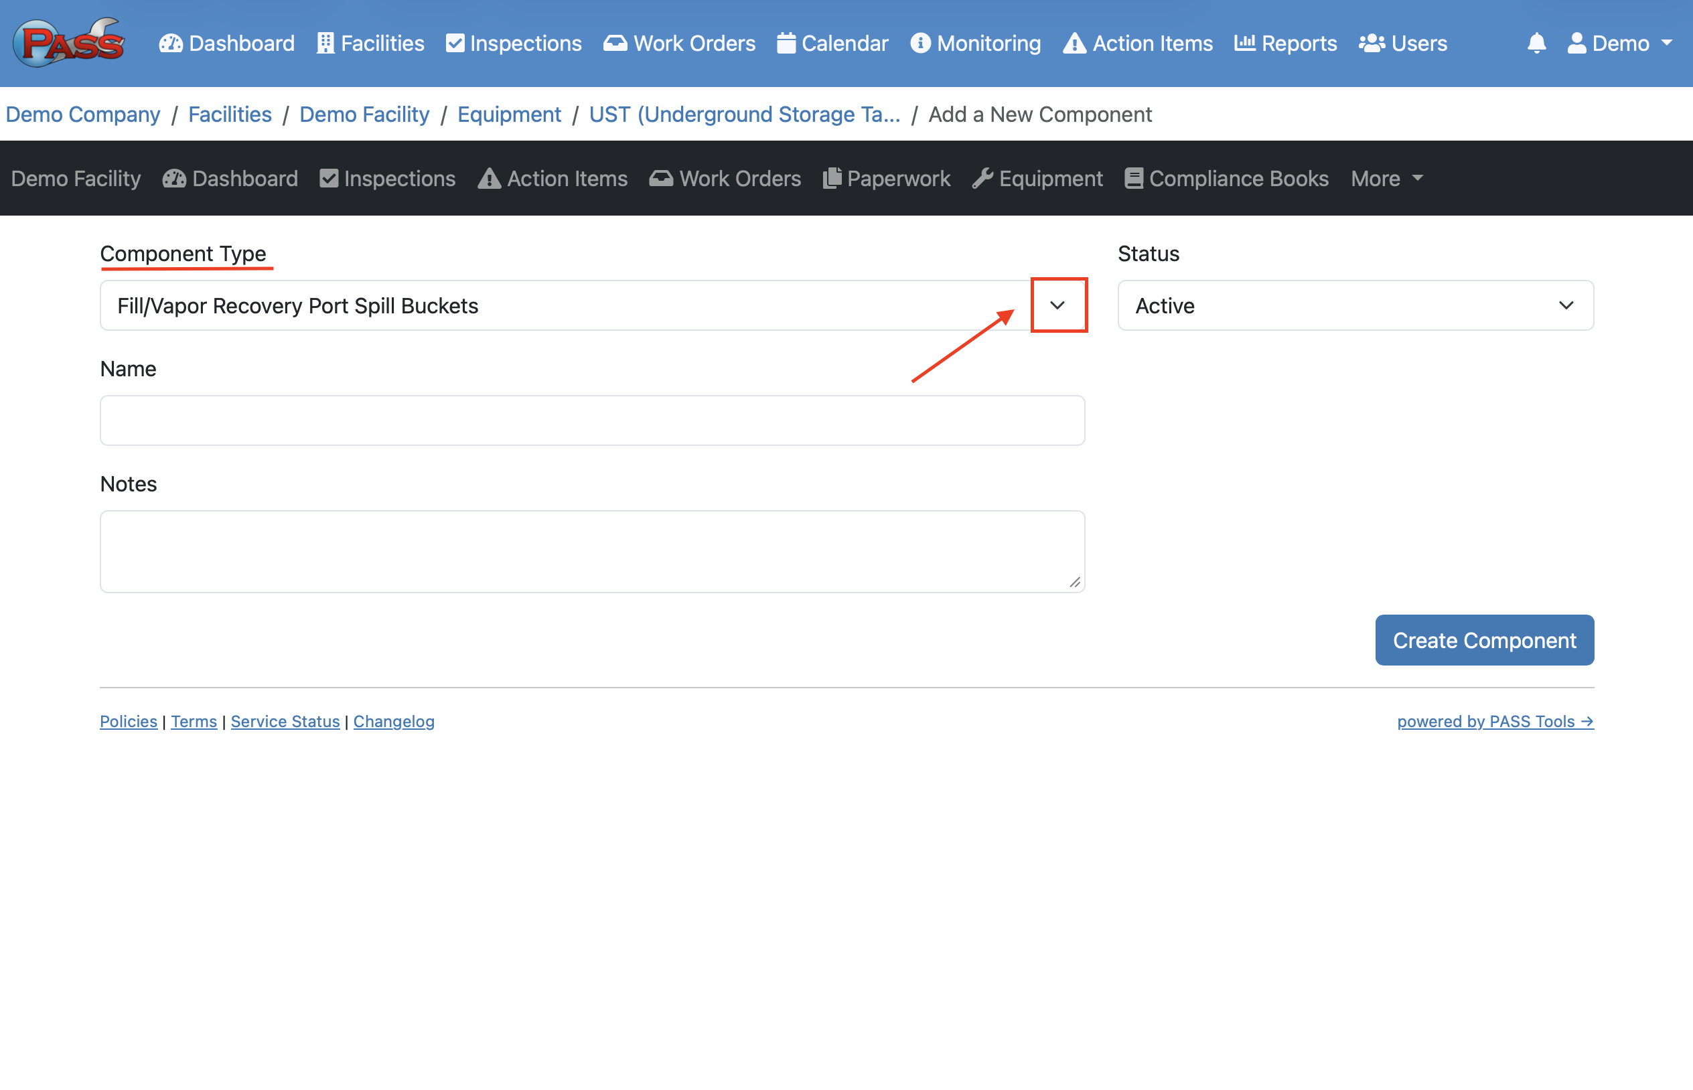1693x1090 pixels.
Task: Select Action Items in facility toolbar
Action: click(552, 178)
